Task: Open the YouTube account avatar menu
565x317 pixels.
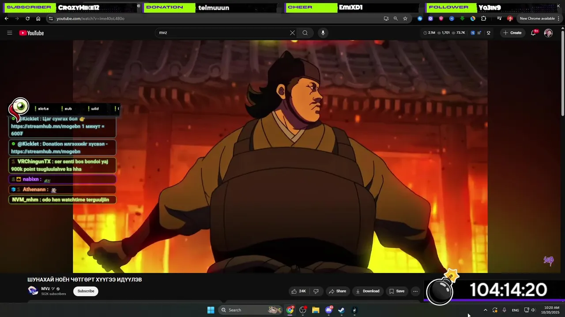Action: tap(548, 33)
